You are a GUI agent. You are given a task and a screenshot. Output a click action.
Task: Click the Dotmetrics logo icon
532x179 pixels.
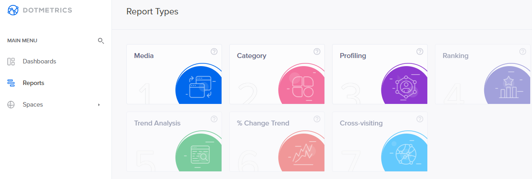pyautogui.click(x=13, y=10)
